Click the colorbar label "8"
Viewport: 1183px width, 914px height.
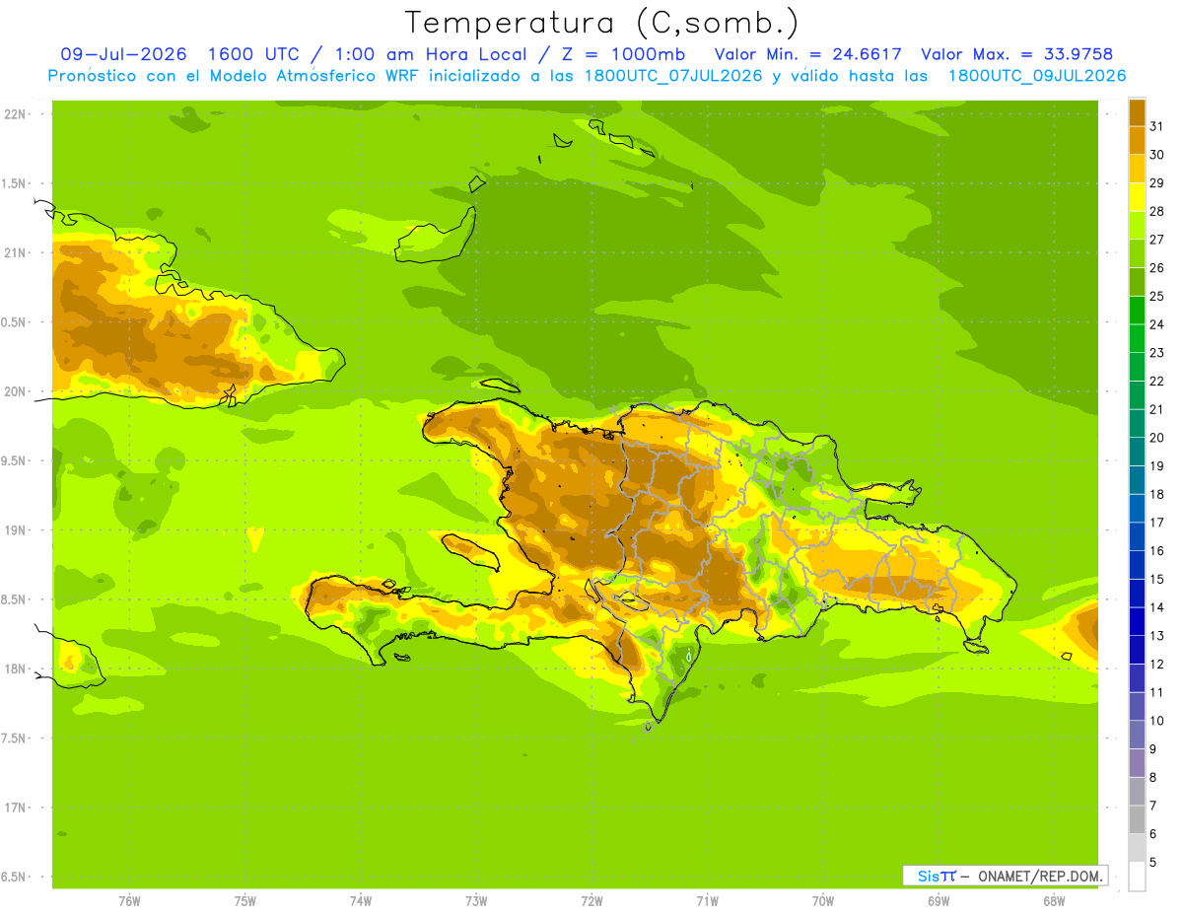pos(1153,777)
